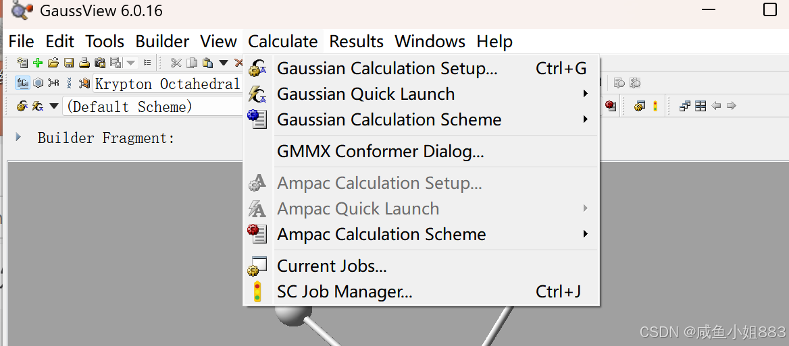
Task: Click the Cascade Windows toolbar icon
Action: [684, 106]
